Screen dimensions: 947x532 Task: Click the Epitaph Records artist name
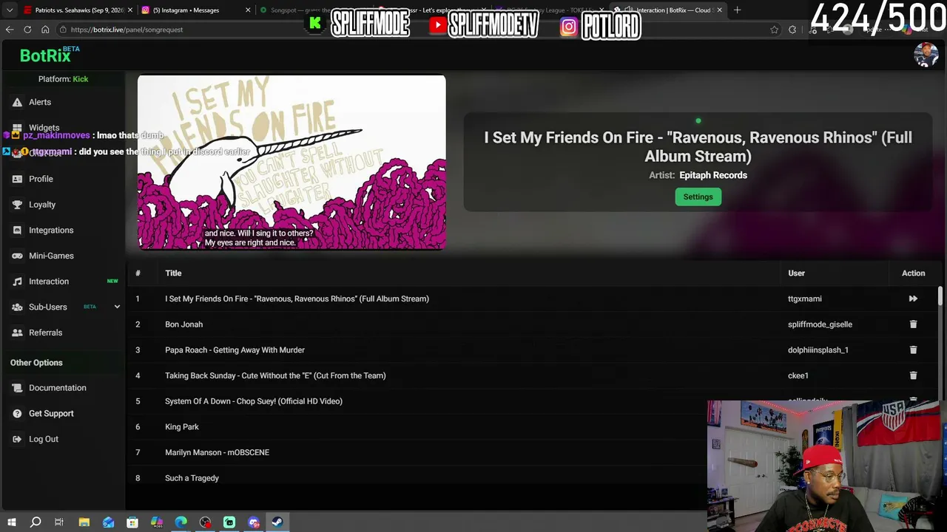713,175
